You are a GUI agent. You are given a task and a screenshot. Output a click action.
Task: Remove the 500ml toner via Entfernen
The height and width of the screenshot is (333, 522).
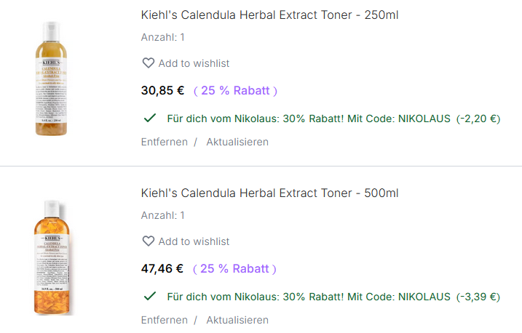click(x=164, y=320)
